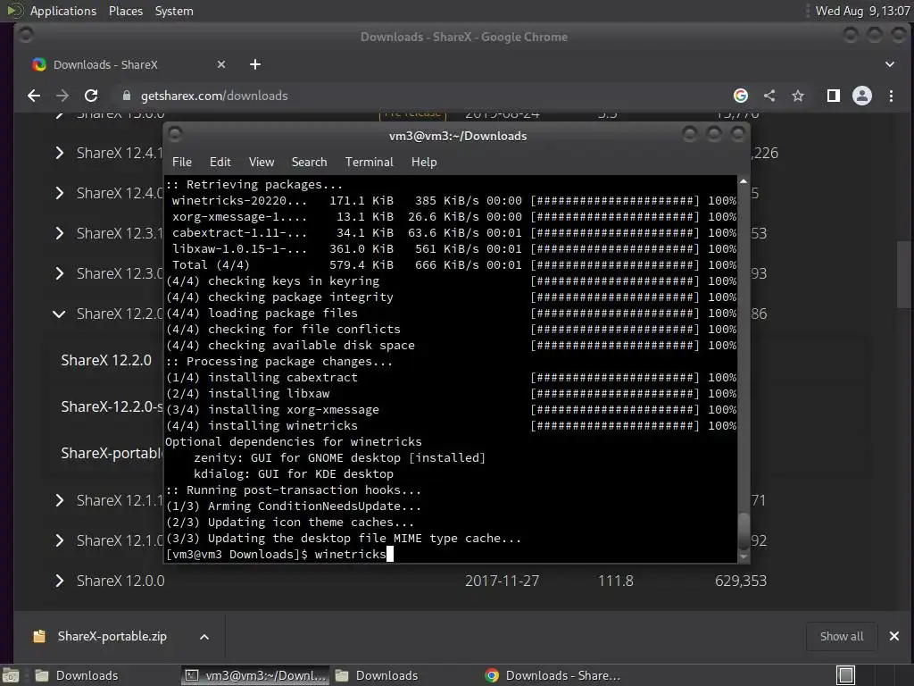Click the 629,353 downloads count

741,581
